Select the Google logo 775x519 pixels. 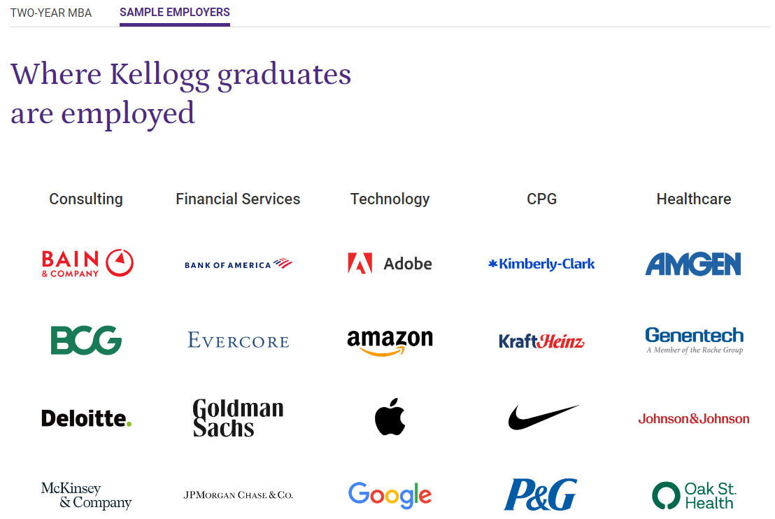tap(390, 495)
